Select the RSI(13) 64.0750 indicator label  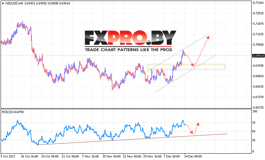pos(13,112)
